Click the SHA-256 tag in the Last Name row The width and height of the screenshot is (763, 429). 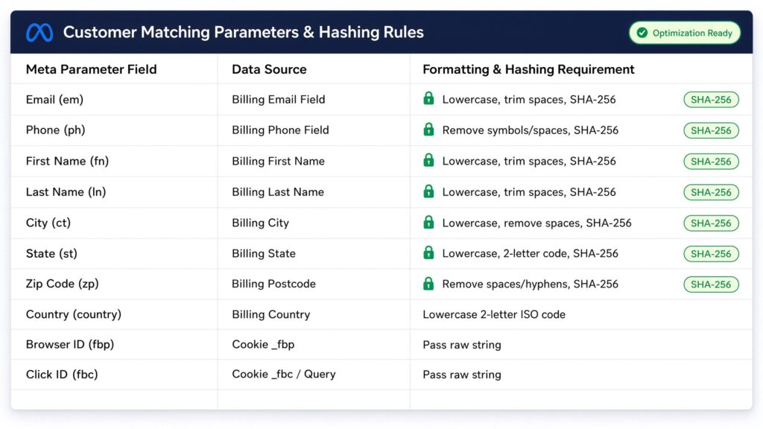711,192
